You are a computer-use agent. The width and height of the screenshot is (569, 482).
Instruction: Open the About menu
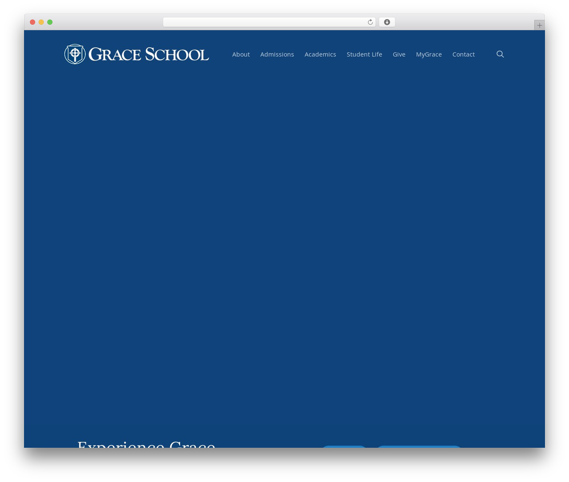[241, 54]
